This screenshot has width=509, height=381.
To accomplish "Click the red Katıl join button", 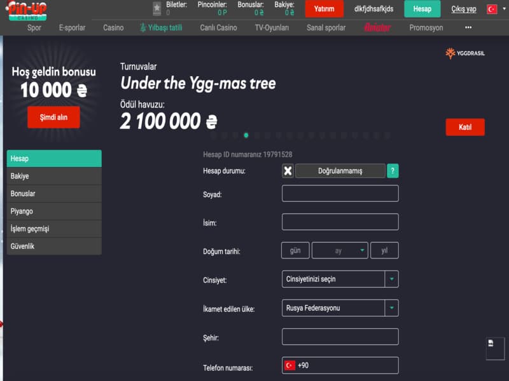I will click(x=465, y=127).
